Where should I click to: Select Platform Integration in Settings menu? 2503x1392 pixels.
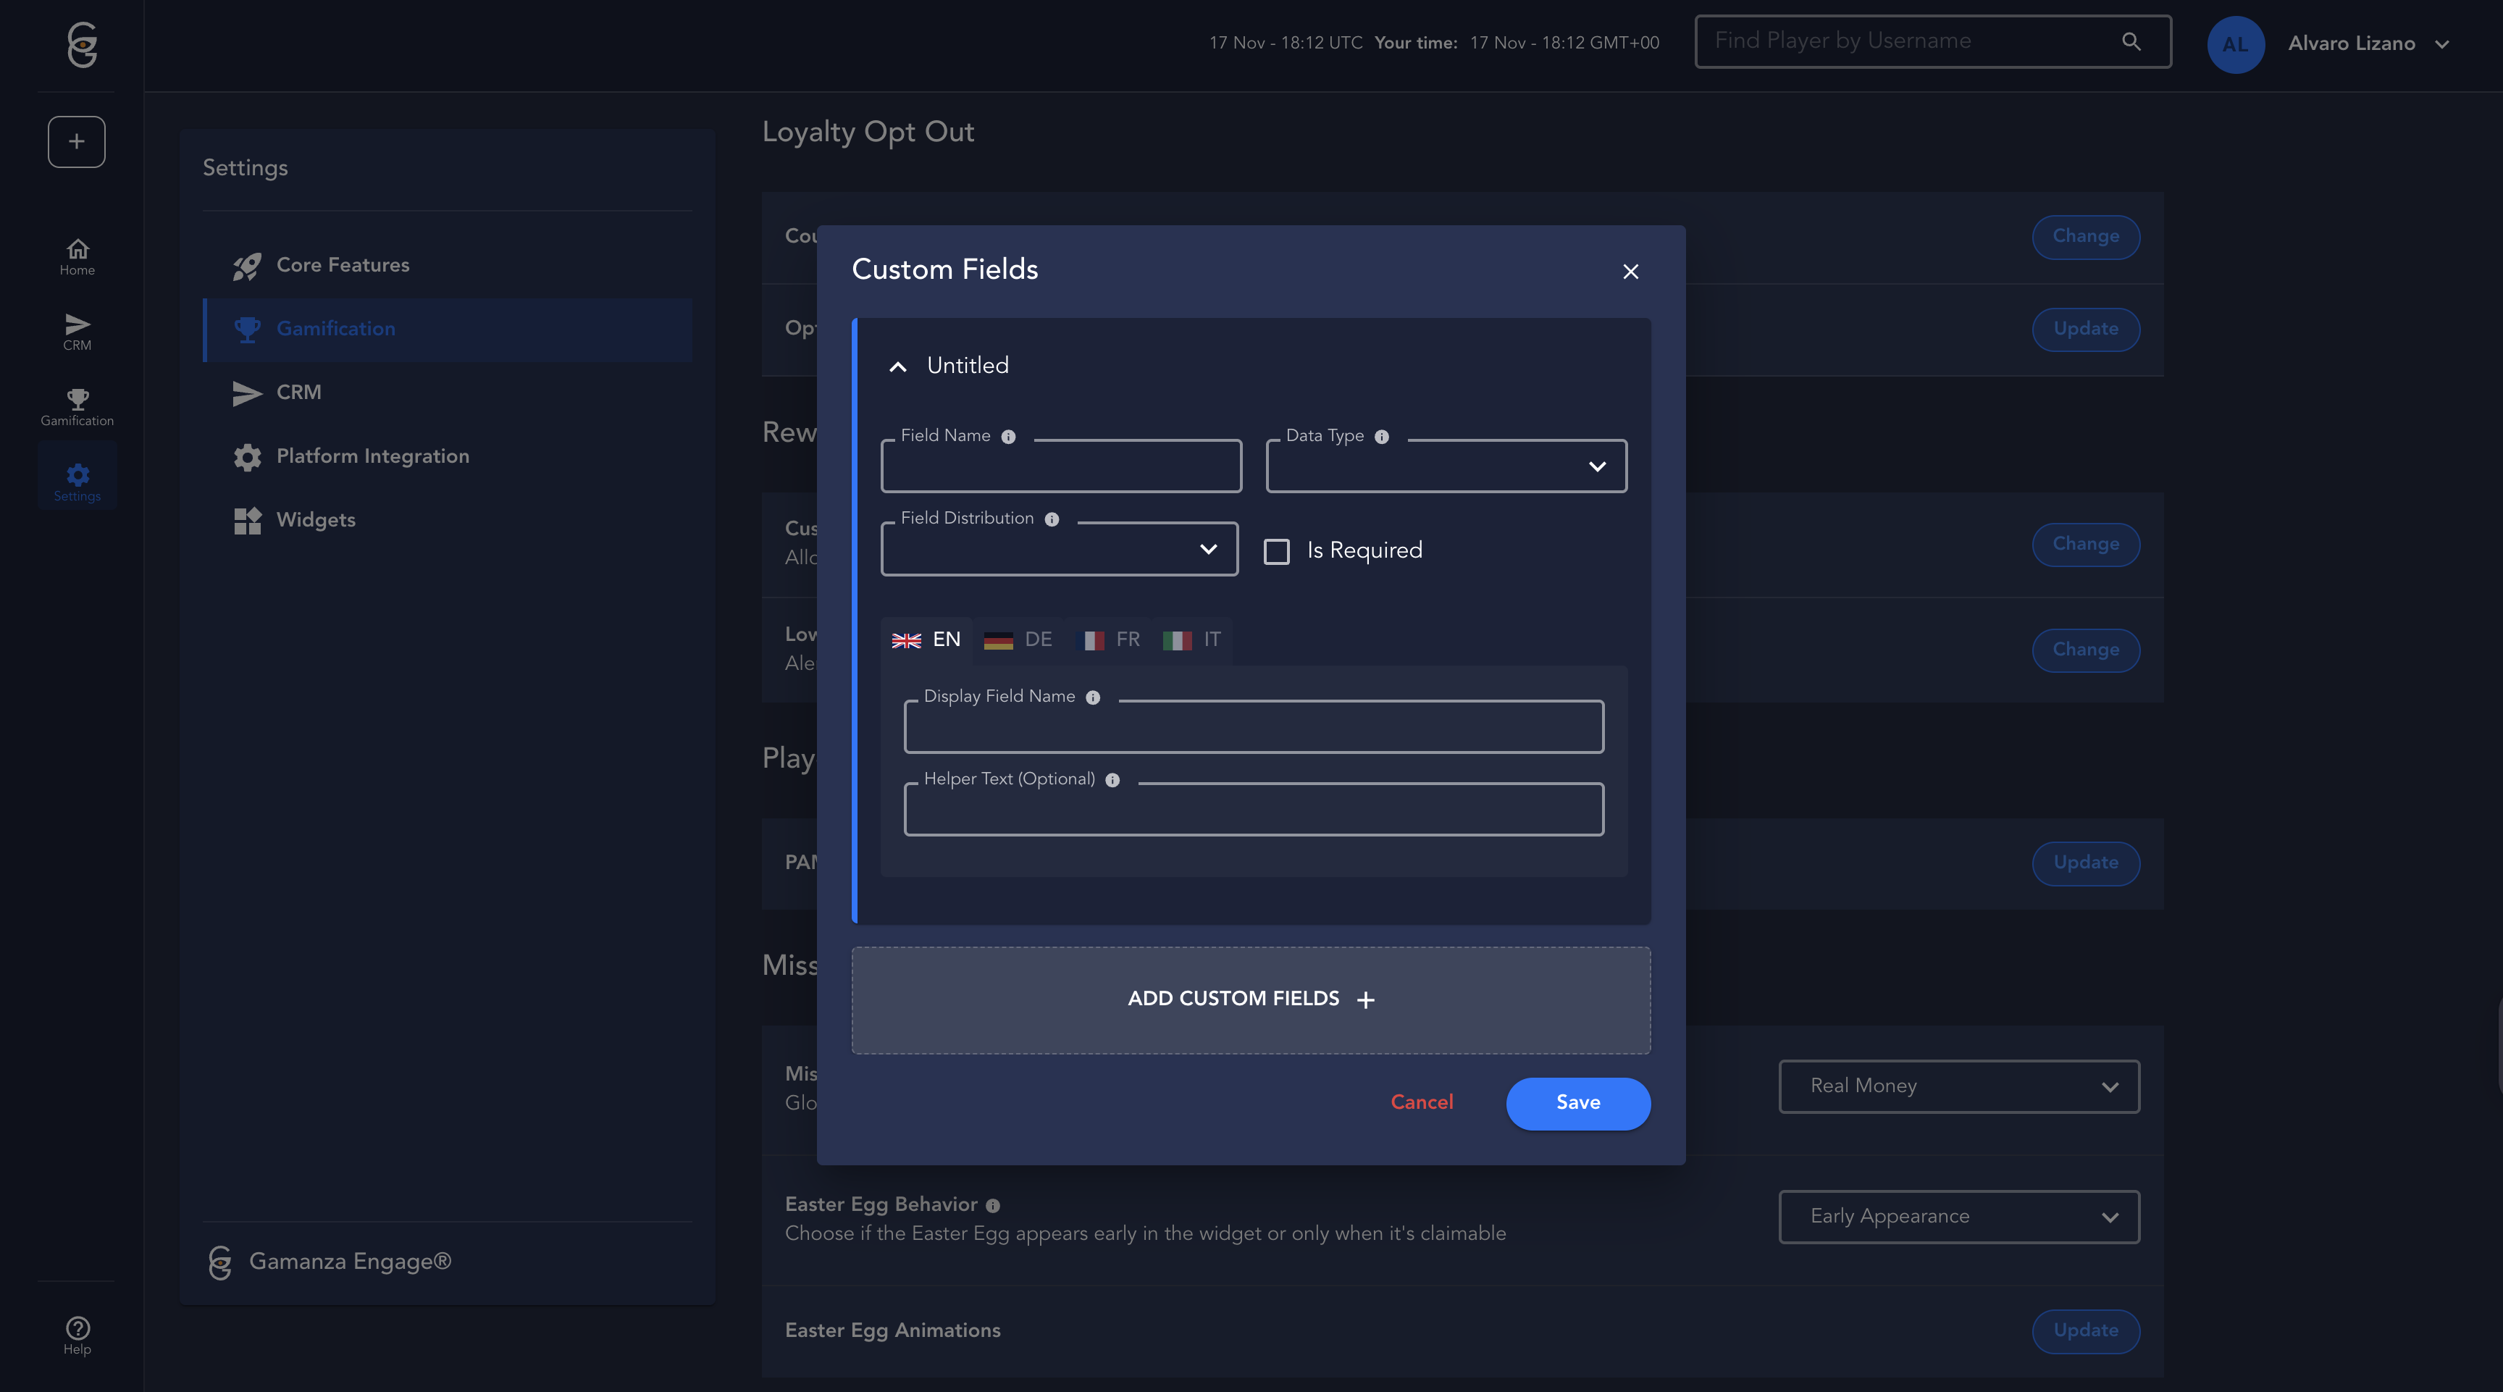tap(372, 456)
